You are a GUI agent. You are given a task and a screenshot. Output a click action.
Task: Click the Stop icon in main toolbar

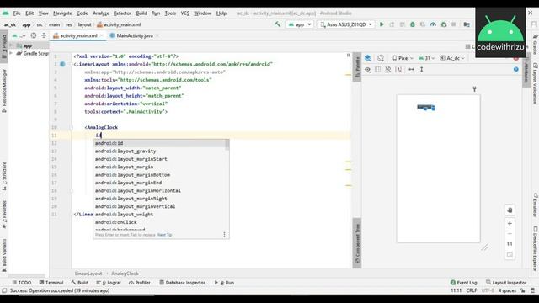[454, 24]
